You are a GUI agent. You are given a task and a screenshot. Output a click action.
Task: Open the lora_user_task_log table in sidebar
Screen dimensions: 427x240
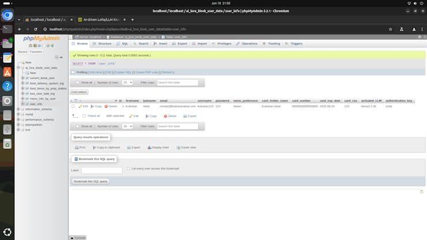tap(42, 93)
